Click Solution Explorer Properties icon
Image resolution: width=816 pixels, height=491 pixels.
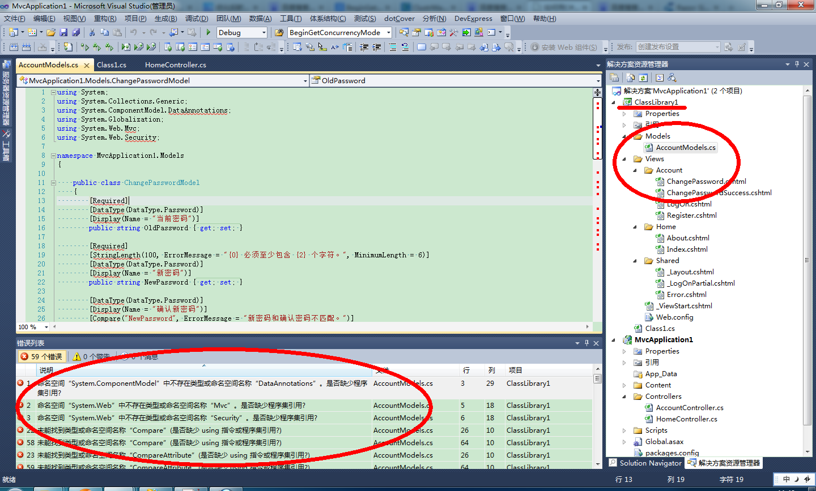click(614, 77)
